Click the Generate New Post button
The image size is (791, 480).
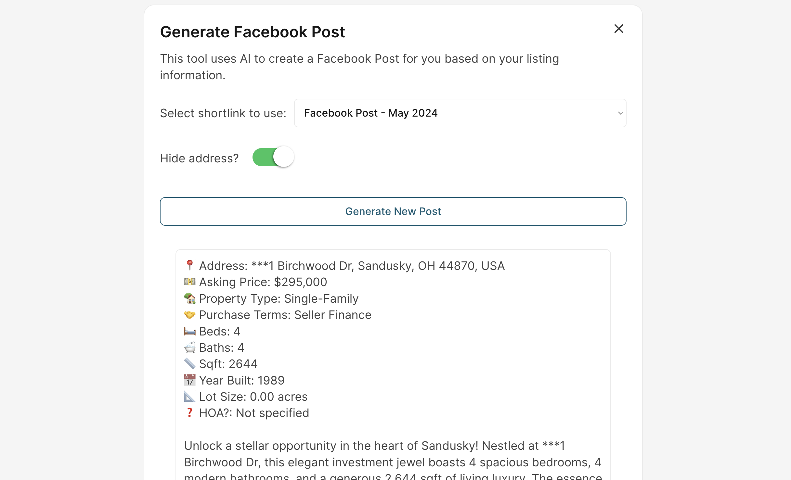coord(393,211)
